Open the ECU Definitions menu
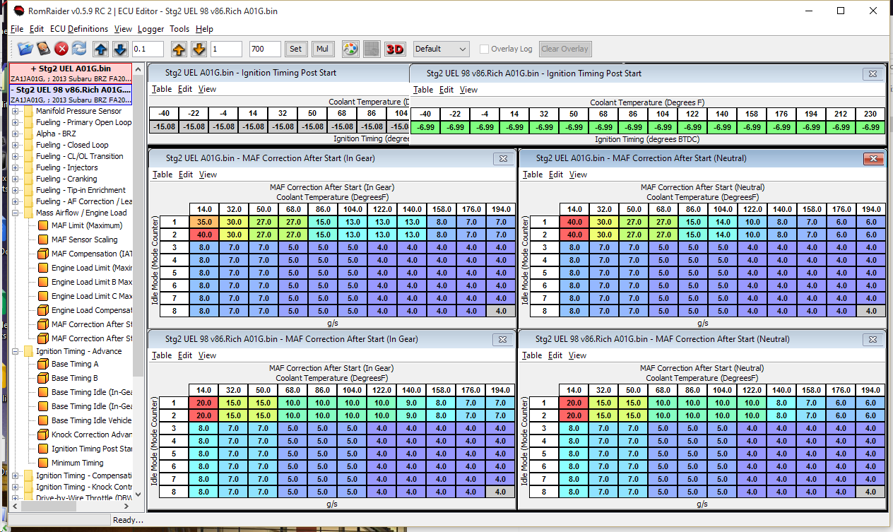 click(79, 29)
